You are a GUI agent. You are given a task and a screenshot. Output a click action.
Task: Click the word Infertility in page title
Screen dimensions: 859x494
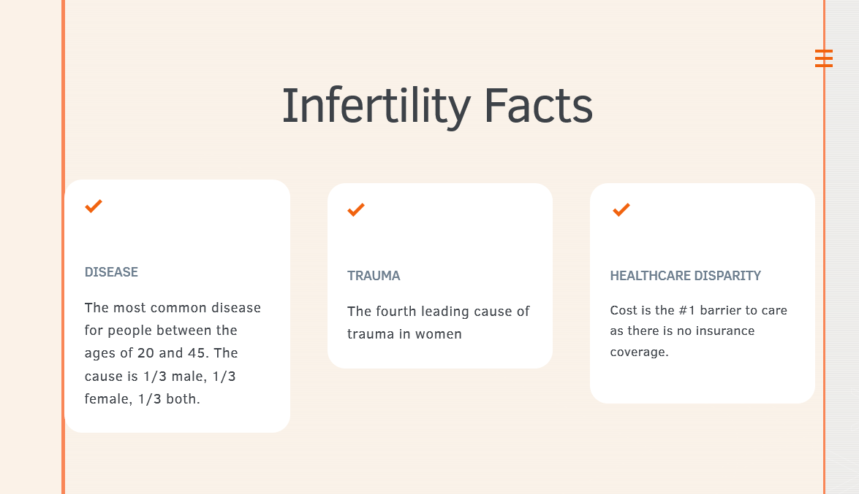pyautogui.click(x=376, y=106)
